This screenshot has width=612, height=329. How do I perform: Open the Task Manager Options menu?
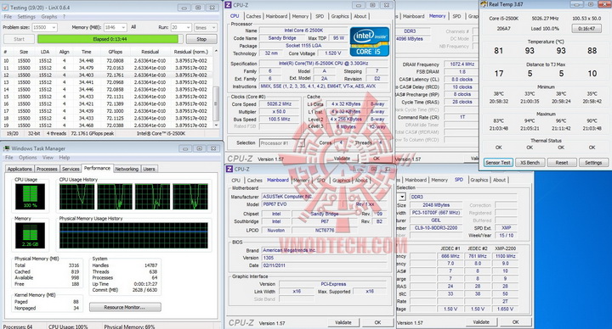[28, 158]
